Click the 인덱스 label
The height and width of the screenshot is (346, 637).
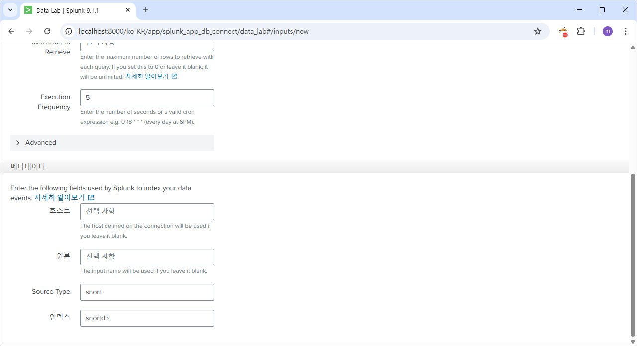[60, 317]
